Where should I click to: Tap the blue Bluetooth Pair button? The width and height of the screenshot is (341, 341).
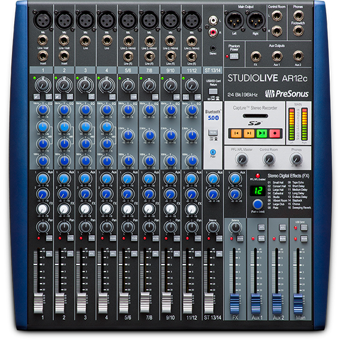point(213,152)
